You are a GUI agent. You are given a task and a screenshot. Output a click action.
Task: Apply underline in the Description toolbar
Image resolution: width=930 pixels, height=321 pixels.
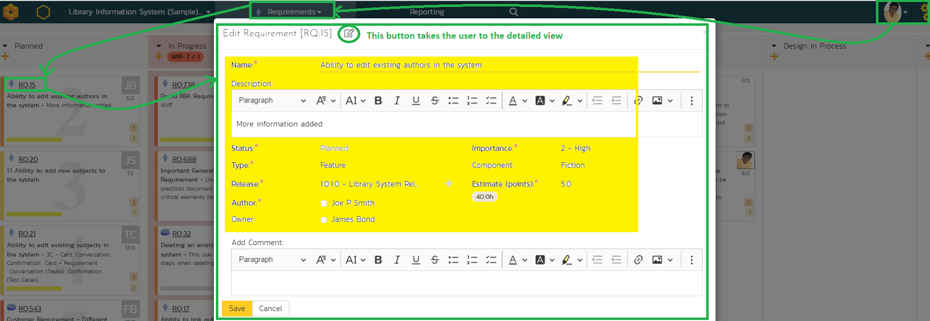coord(416,101)
